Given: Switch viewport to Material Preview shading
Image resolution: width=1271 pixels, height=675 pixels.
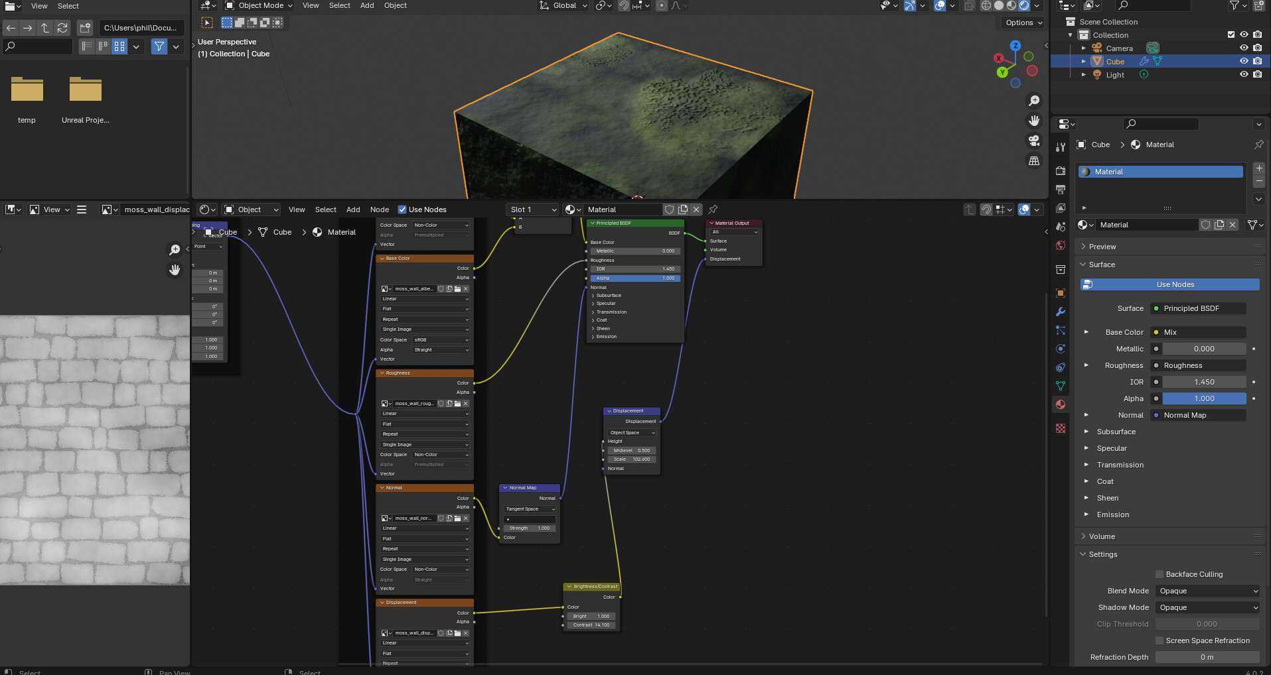Looking at the screenshot, I should coord(1011,5).
